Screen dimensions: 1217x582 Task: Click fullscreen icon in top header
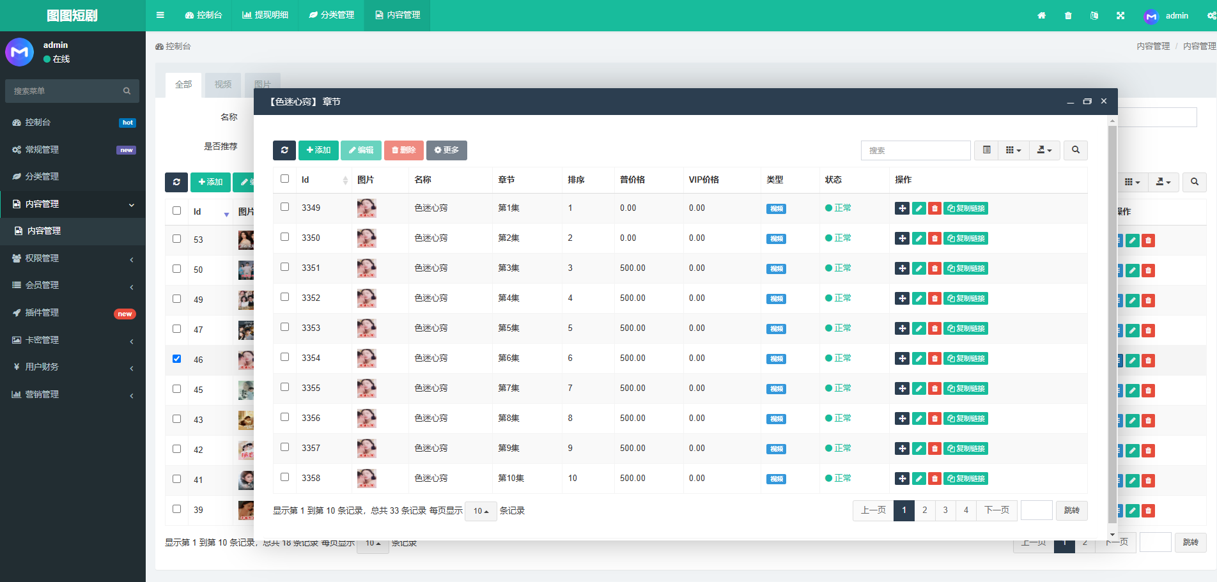pos(1120,15)
